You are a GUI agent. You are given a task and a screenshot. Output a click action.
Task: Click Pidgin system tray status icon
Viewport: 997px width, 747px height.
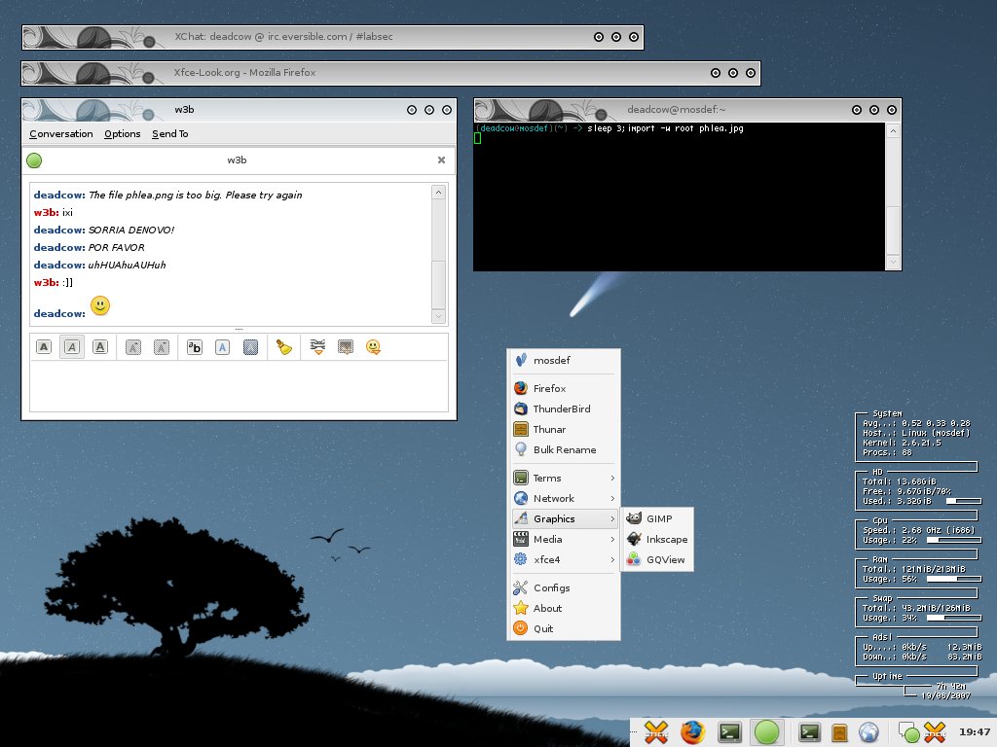[x=908, y=732]
